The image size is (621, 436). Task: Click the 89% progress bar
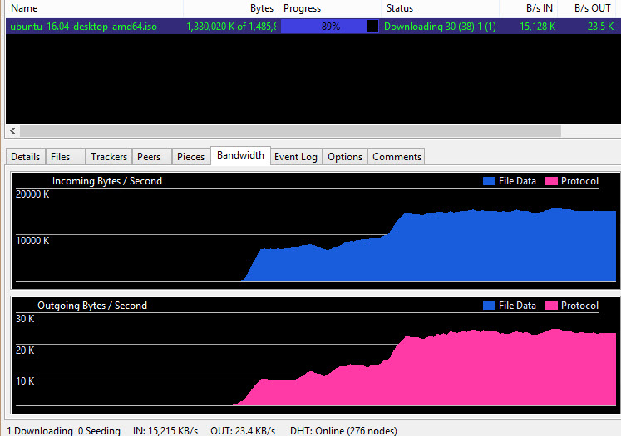pyautogui.click(x=330, y=27)
